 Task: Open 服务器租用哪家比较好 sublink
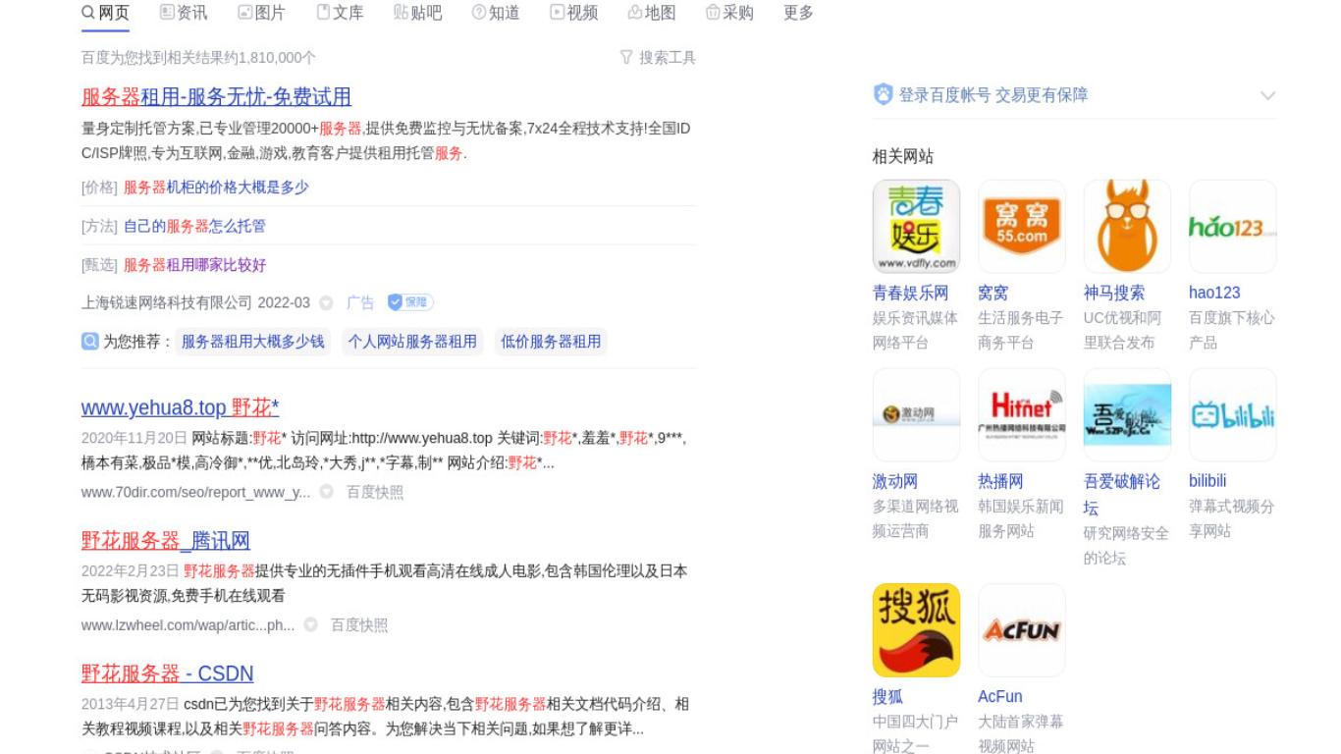(x=194, y=265)
